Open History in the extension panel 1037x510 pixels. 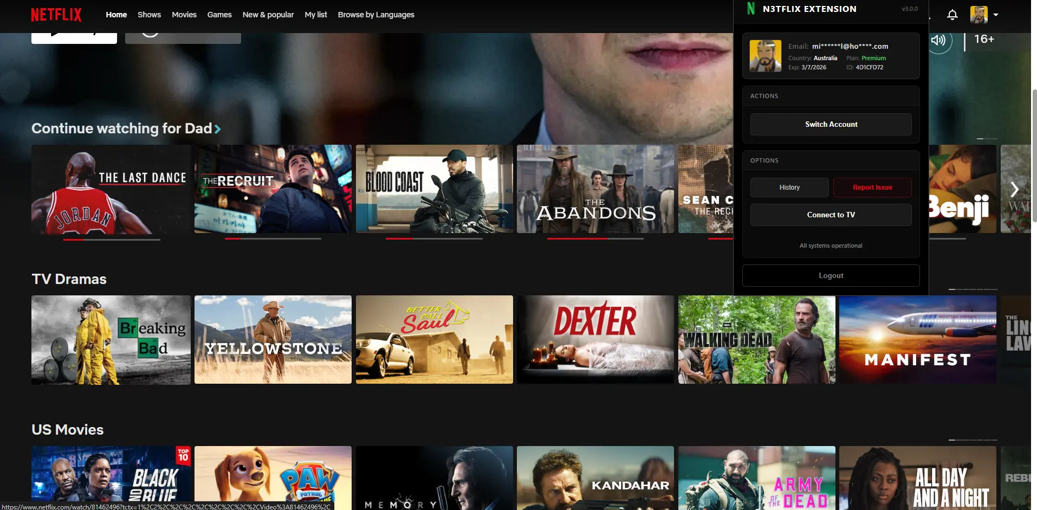click(x=789, y=188)
